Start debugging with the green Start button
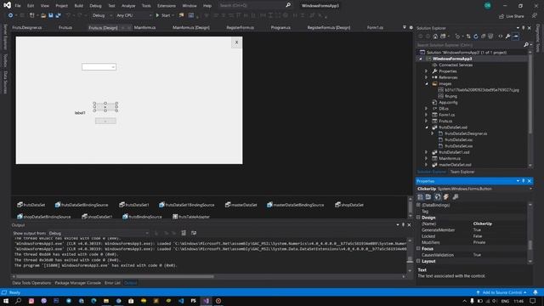This screenshot has width=544, height=306. (x=163, y=15)
